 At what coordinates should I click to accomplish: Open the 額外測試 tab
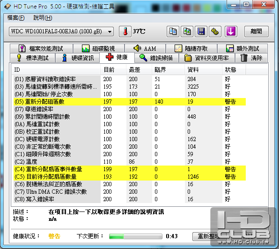click(x=242, y=48)
